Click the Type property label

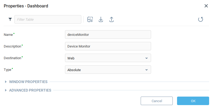7,70
